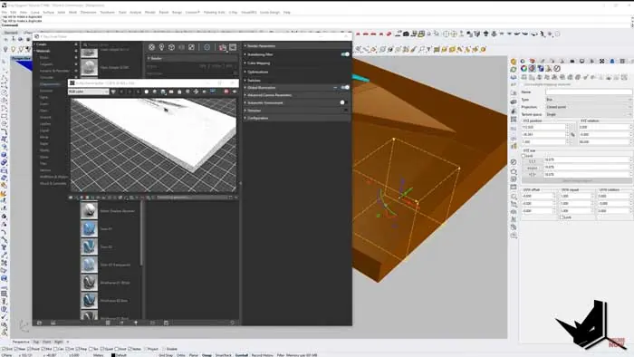Toggle Record History in the status bar
The height and width of the screenshot is (357, 634).
point(262,355)
